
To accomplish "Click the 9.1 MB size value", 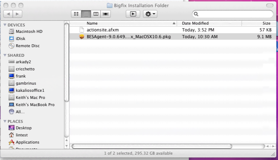I will (x=264, y=36).
